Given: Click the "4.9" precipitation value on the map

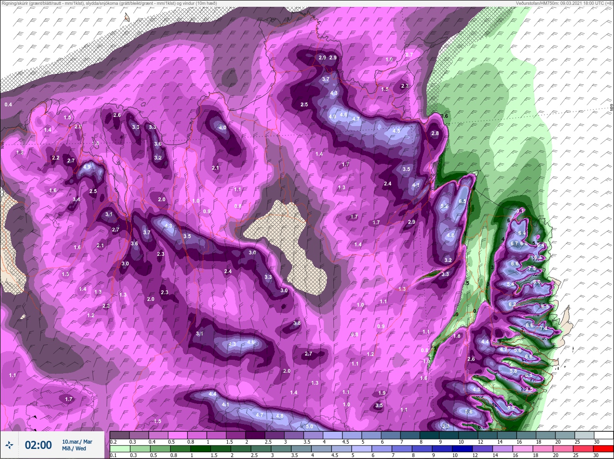Looking at the screenshot, I should pyautogui.click(x=87, y=167).
